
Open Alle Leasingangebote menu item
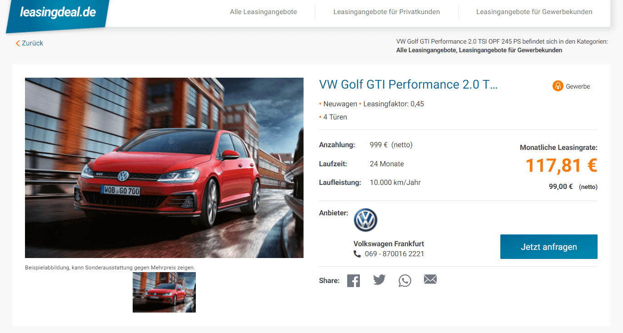click(264, 12)
